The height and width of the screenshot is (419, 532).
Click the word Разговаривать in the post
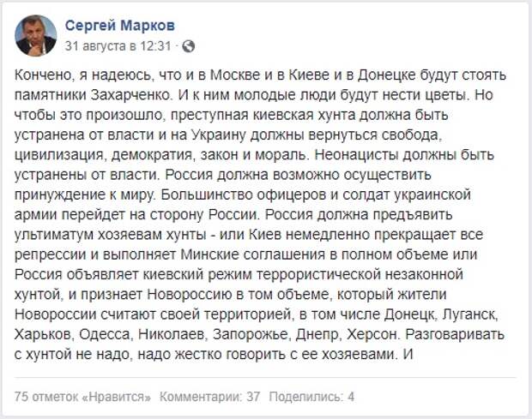click(x=456, y=335)
